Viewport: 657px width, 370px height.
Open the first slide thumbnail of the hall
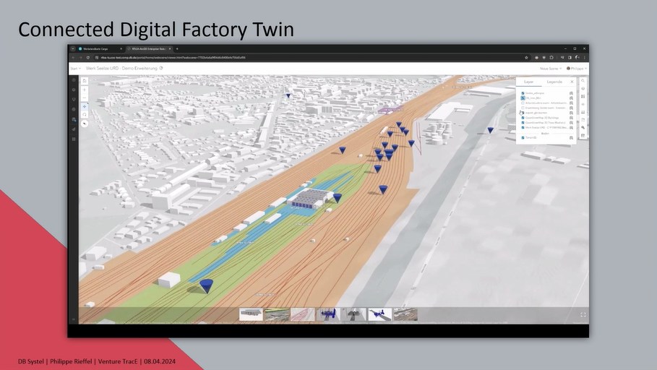point(251,314)
